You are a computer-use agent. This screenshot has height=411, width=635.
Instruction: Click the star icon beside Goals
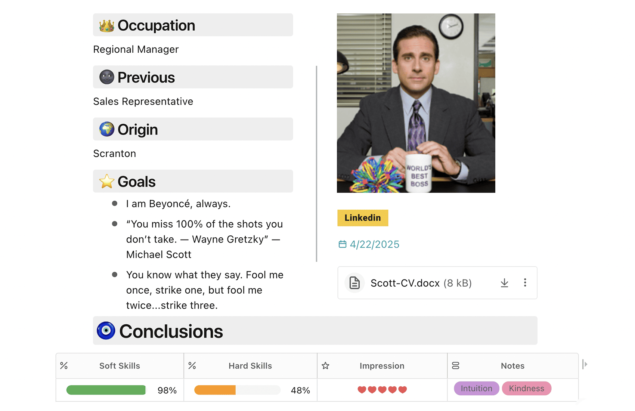[106, 182]
